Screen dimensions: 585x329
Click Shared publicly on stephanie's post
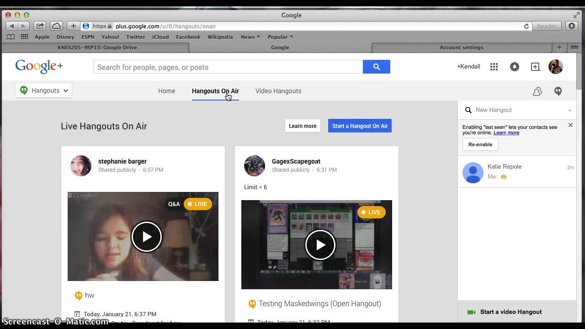pyautogui.click(x=117, y=170)
